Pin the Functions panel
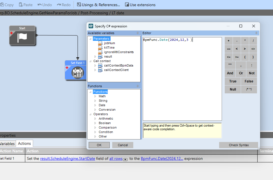Image resolution: width=273 pixels, height=180 pixels. pyautogui.click(x=137, y=86)
